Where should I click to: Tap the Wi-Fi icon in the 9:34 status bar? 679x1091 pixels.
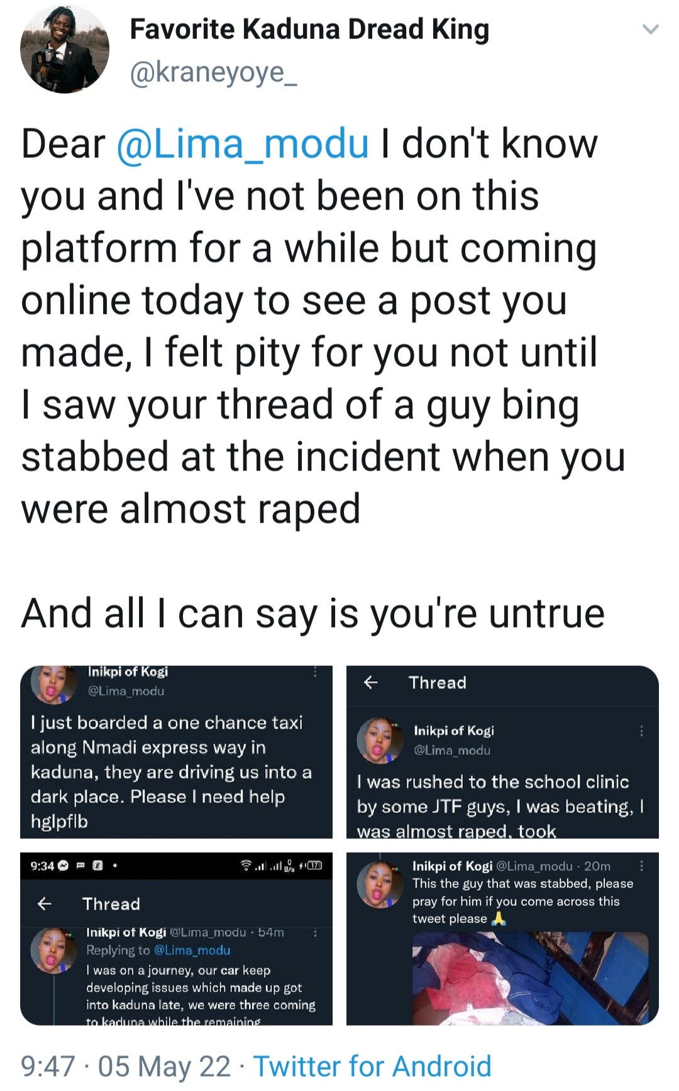point(246,866)
